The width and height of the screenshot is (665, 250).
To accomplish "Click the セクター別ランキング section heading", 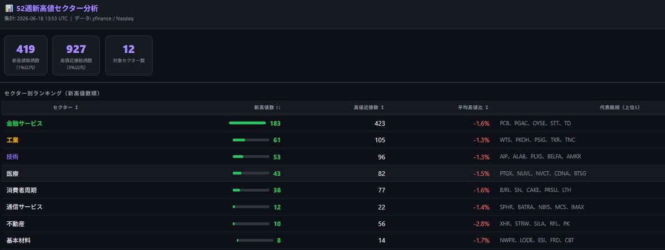I will [52, 93].
